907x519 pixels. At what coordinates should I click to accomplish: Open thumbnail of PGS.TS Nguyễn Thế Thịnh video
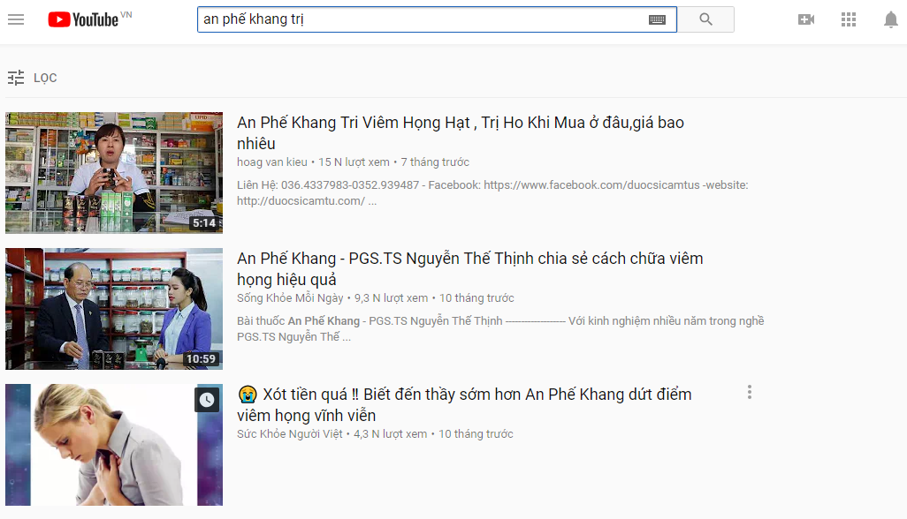114,309
